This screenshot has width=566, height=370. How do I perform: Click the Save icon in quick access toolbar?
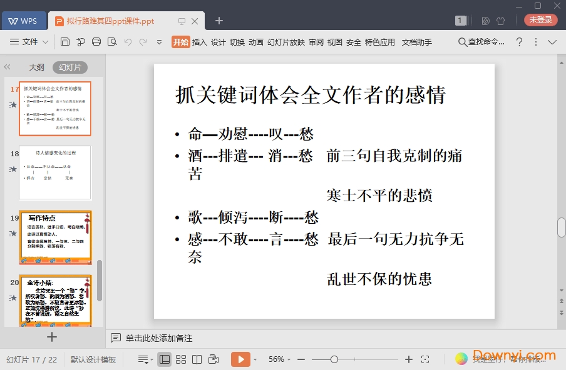65,42
